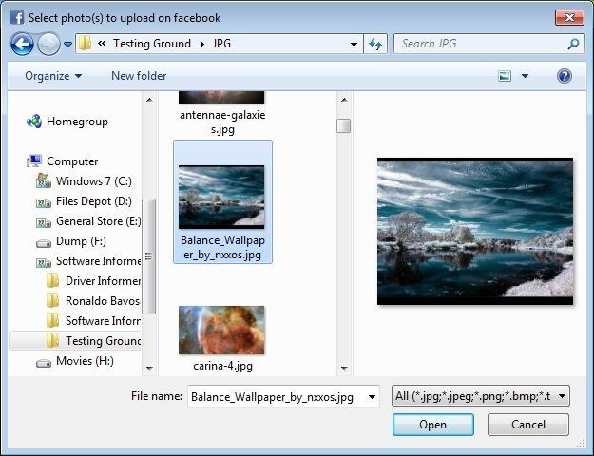Click the Computer monitor icon
The height and width of the screenshot is (456, 594).
pyautogui.click(x=34, y=161)
